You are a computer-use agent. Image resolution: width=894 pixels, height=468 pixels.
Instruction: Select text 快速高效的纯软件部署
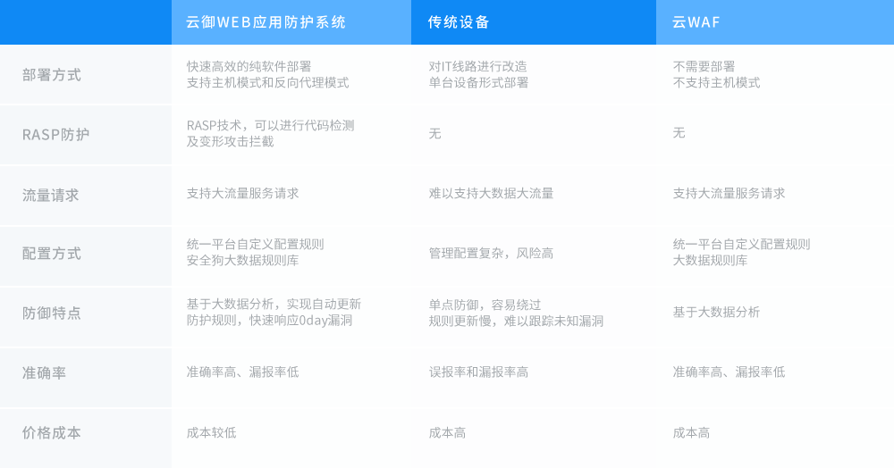pos(249,67)
